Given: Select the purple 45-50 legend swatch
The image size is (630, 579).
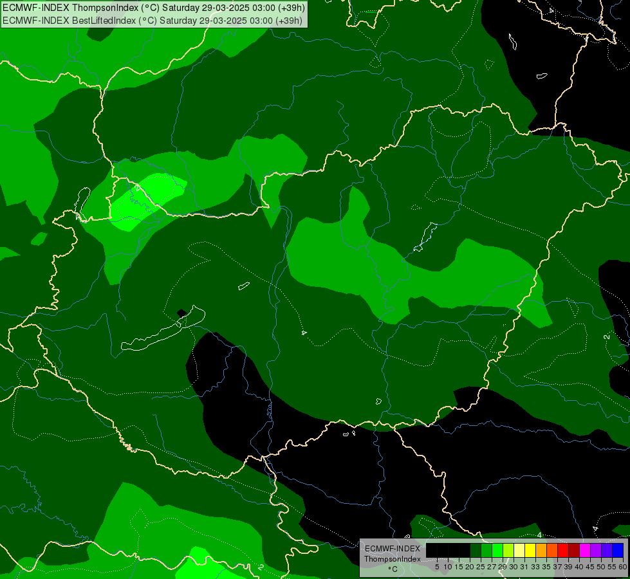Looking at the screenshot, I should pos(596,550).
